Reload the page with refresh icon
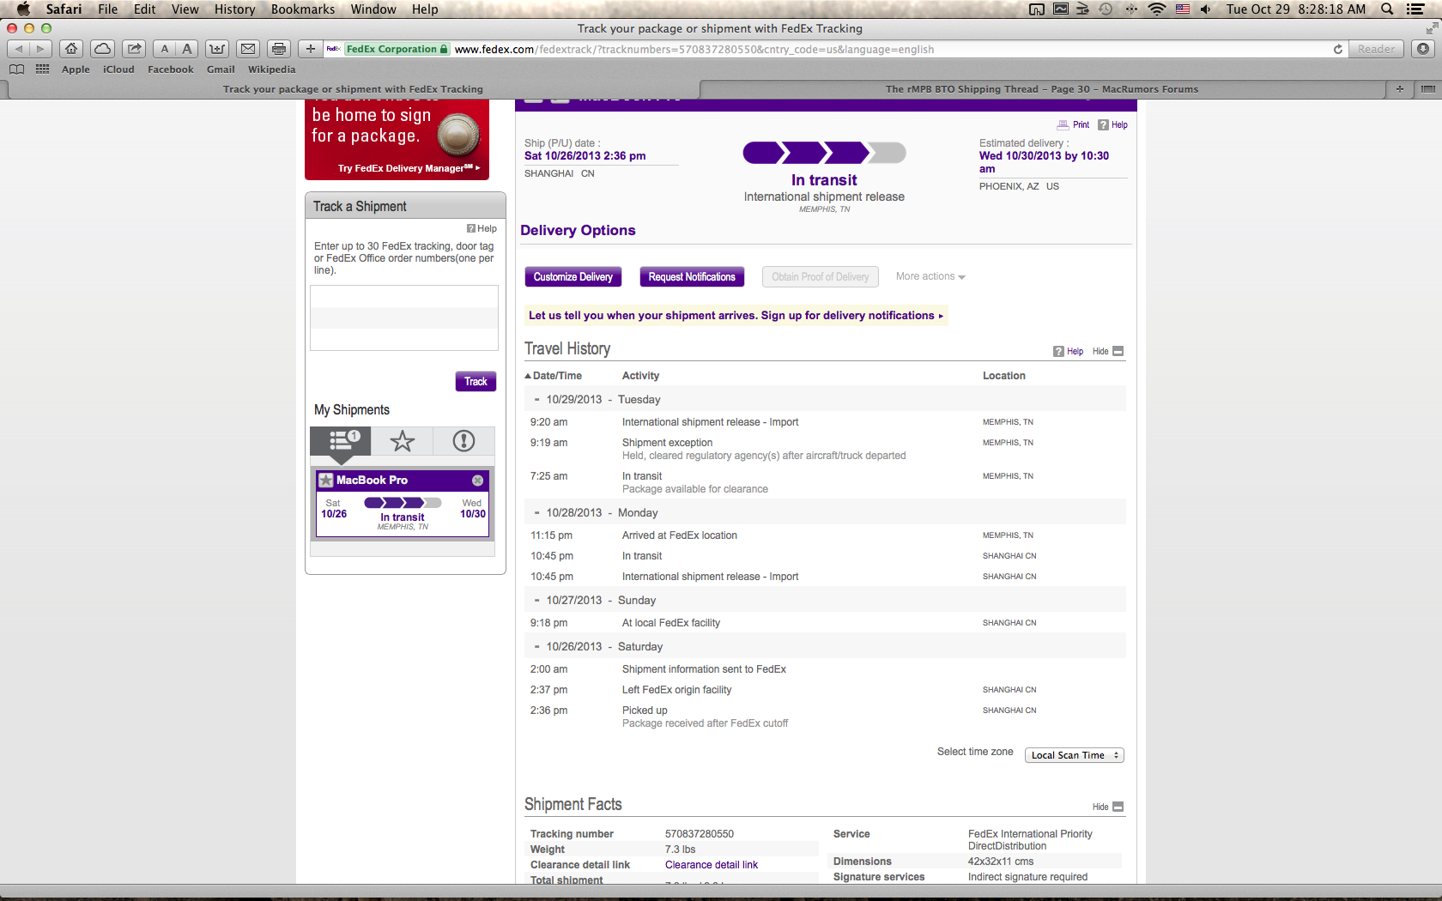The width and height of the screenshot is (1442, 901). click(x=1337, y=50)
